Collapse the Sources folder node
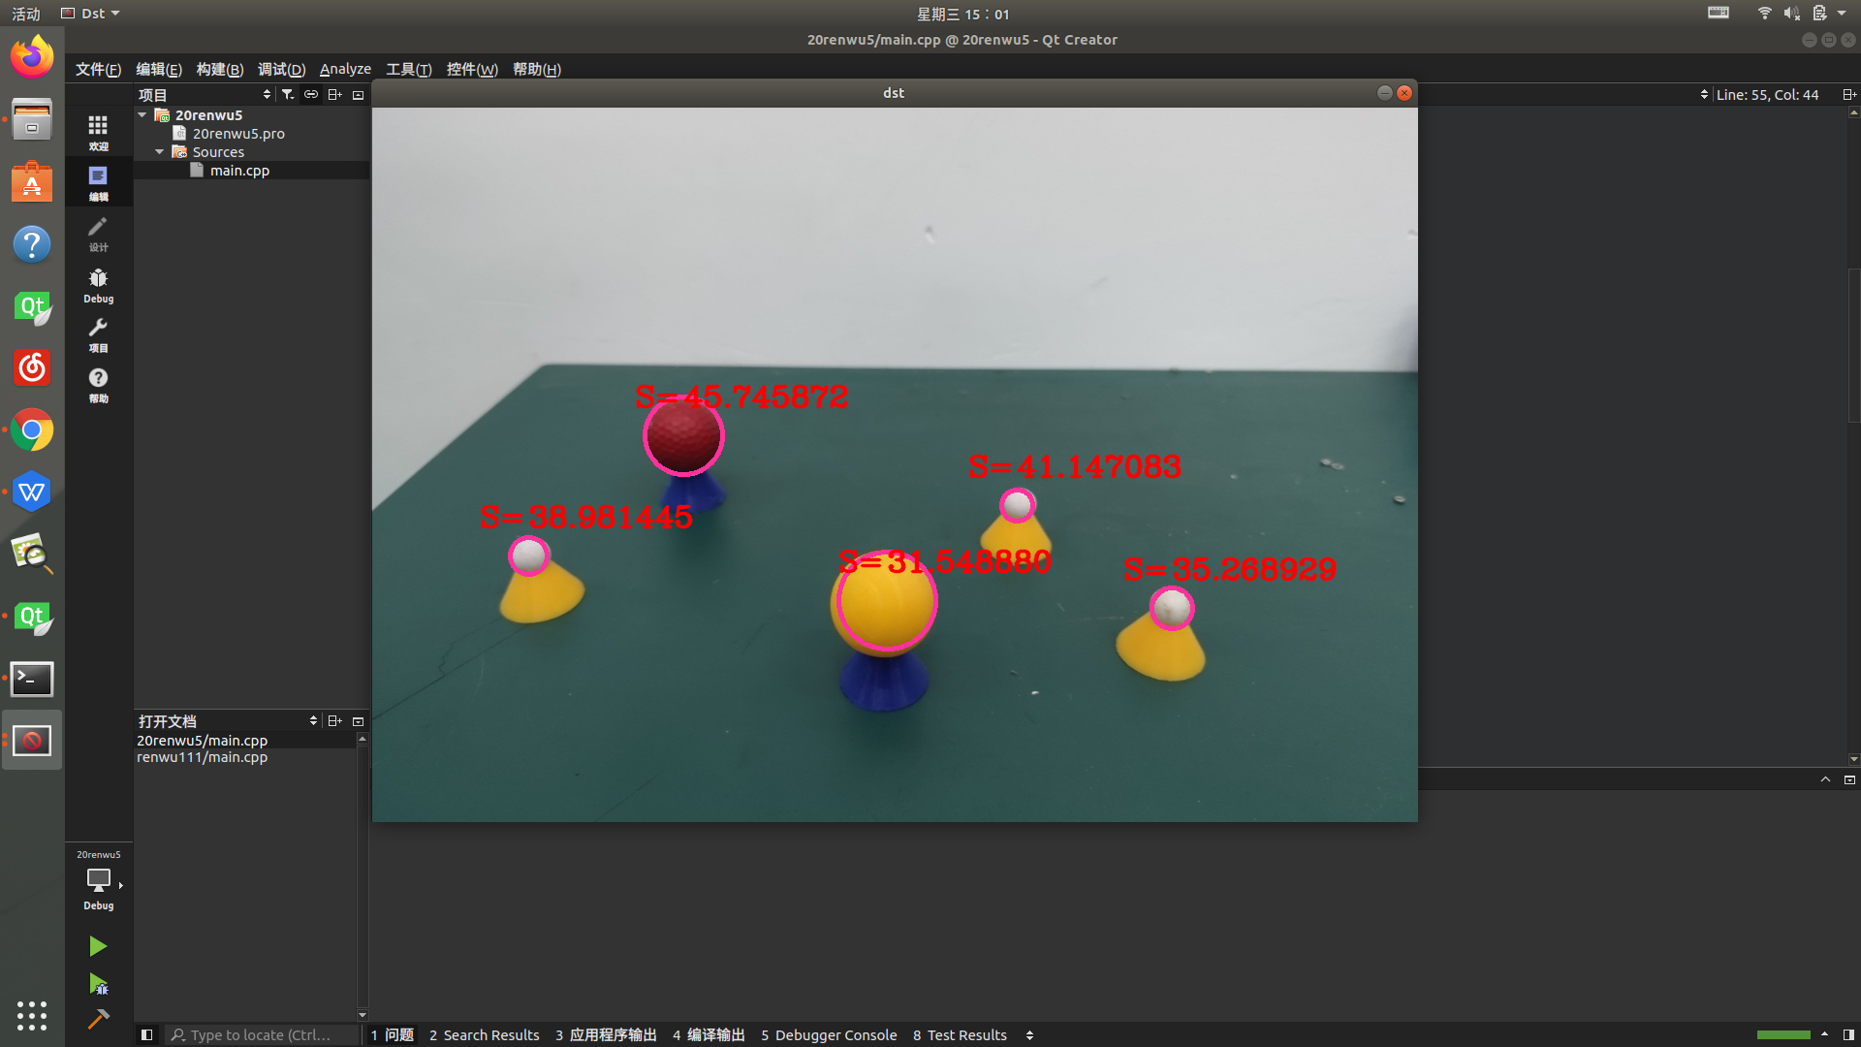 (160, 152)
